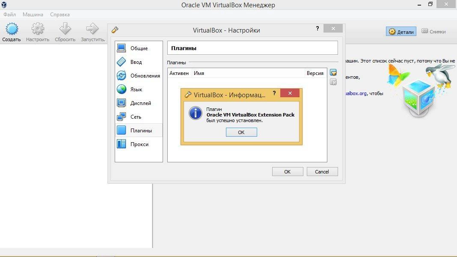Click the add plugin icon beside list
Screen dimensions: 457x257
[x=333, y=72]
